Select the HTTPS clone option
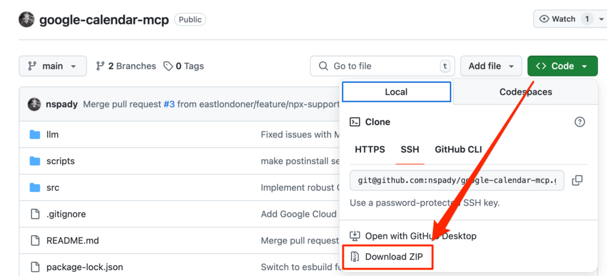 pyautogui.click(x=370, y=149)
